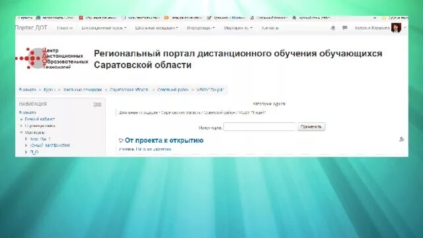423x238 pixels.
Task: Click В начало in navigation tree
Action: coord(27,112)
